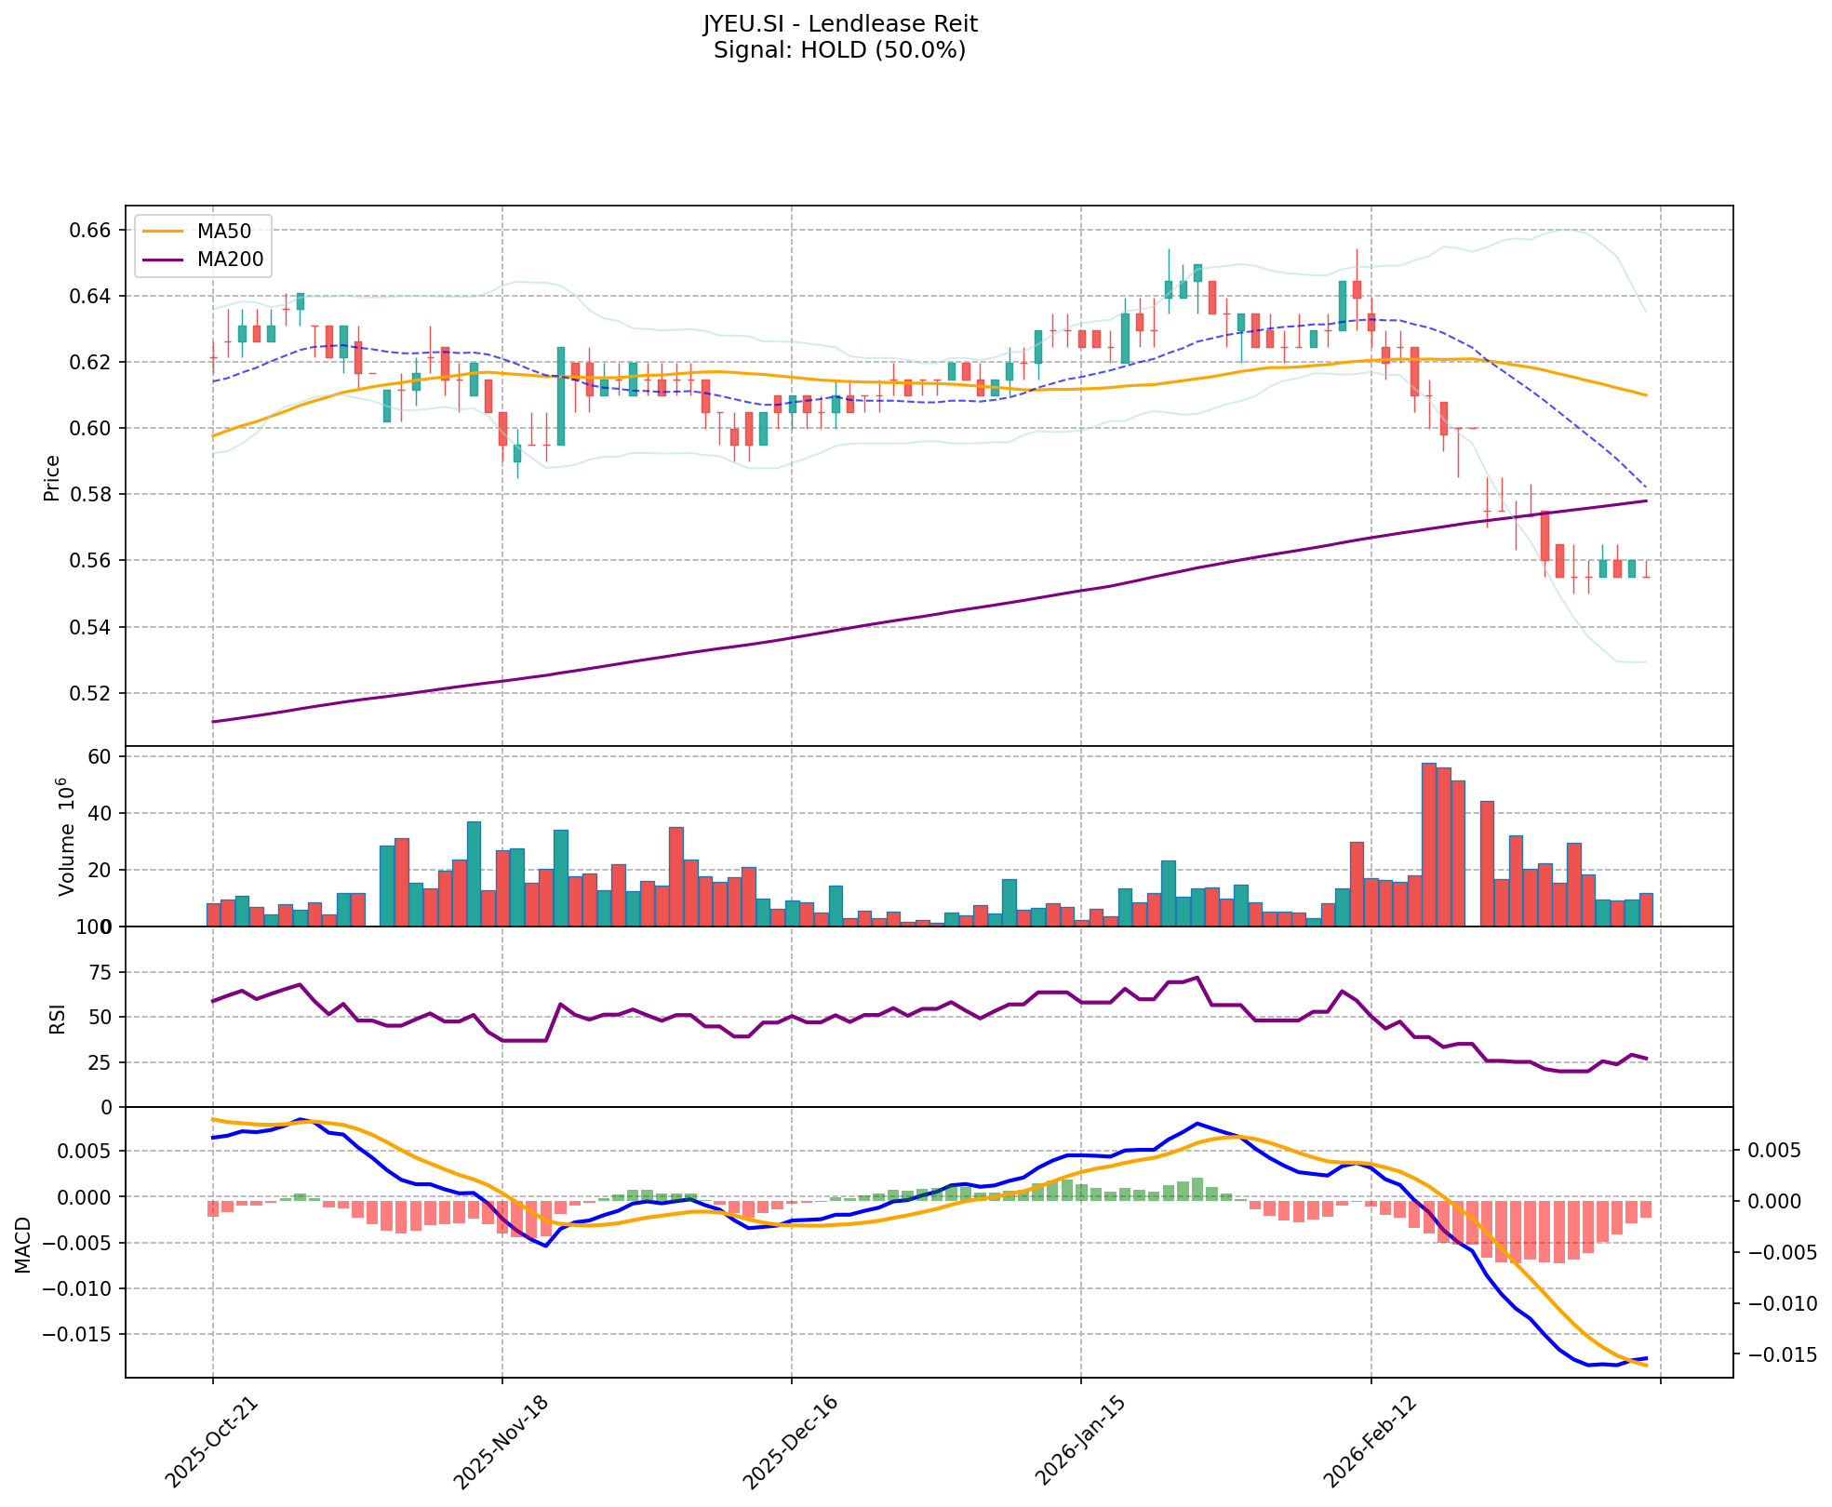
Task: Click the 2025-Oct-21 date label
Action: tap(211, 1442)
